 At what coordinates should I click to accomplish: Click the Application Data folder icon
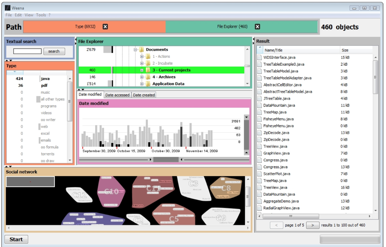[x=148, y=84]
